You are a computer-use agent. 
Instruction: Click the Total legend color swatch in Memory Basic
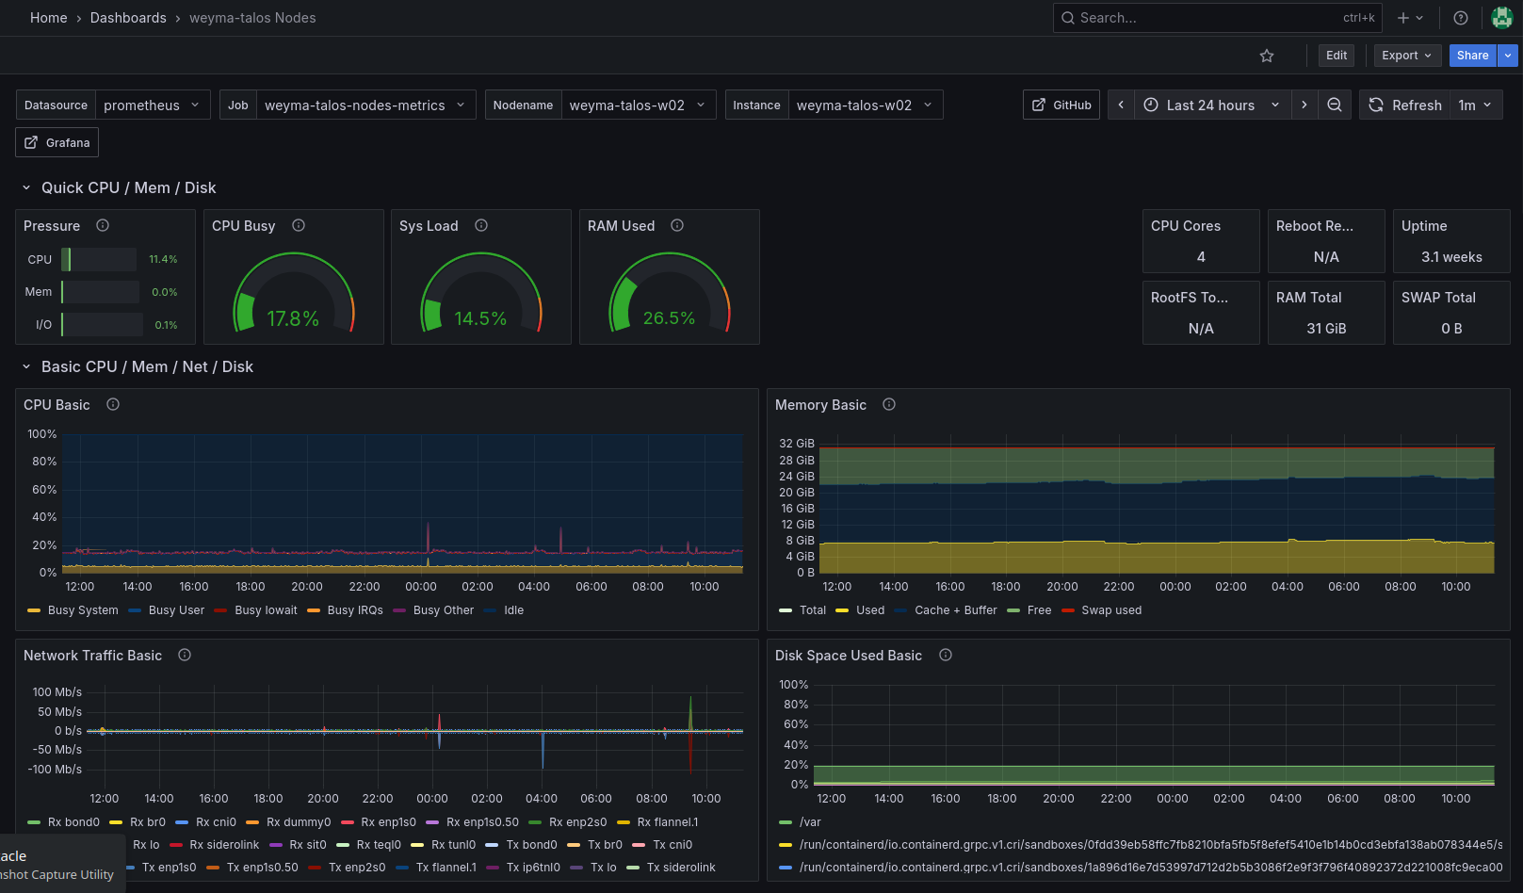click(786, 609)
